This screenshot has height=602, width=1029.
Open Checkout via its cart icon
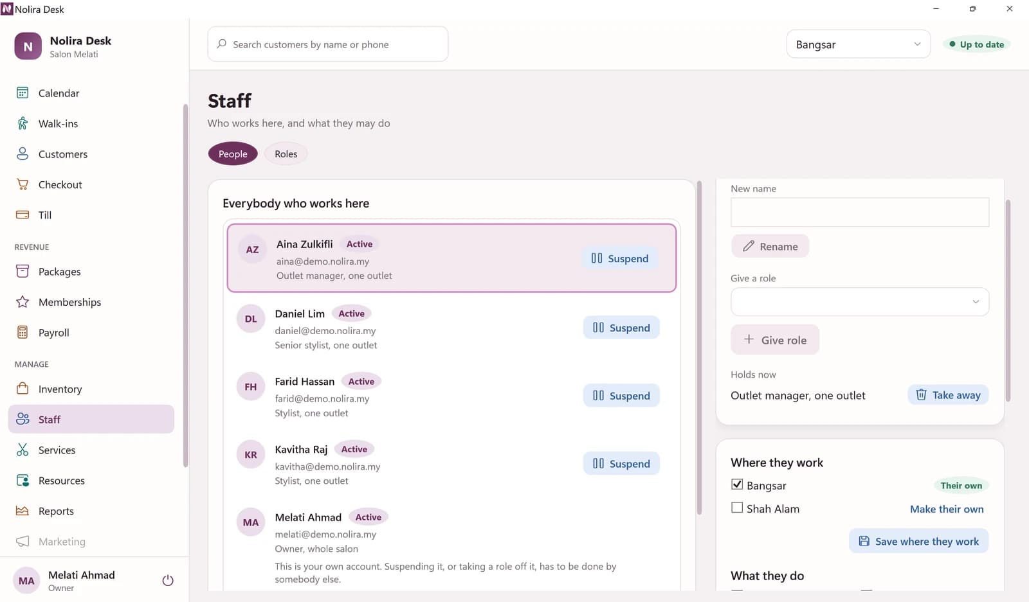pos(23,184)
